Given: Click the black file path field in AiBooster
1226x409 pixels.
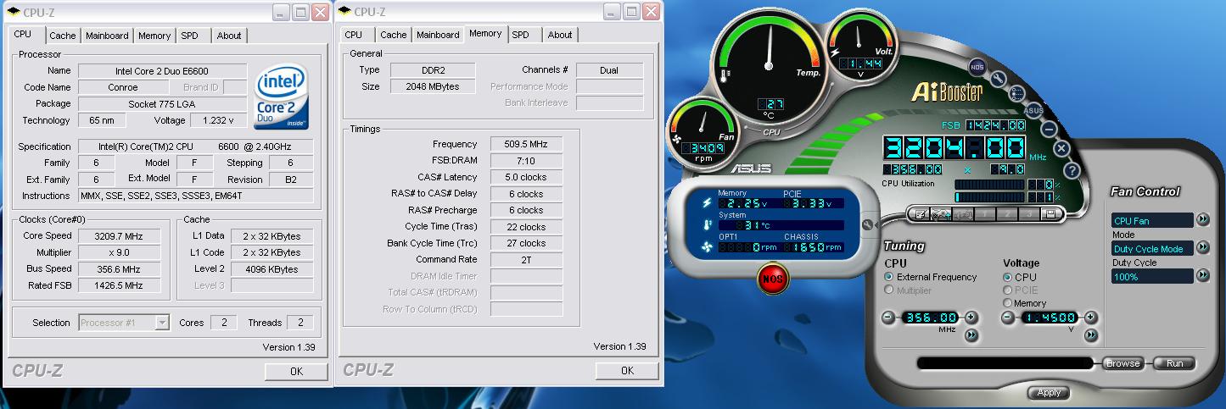Looking at the screenshot, I should pyautogui.click(x=1006, y=363).
